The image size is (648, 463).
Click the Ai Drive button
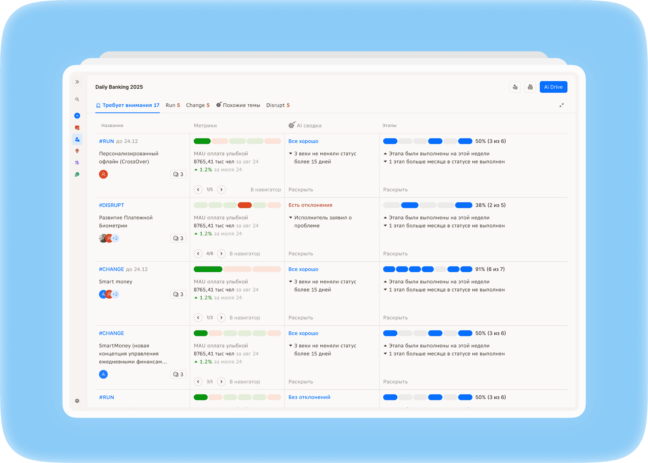tap(554, 87)
